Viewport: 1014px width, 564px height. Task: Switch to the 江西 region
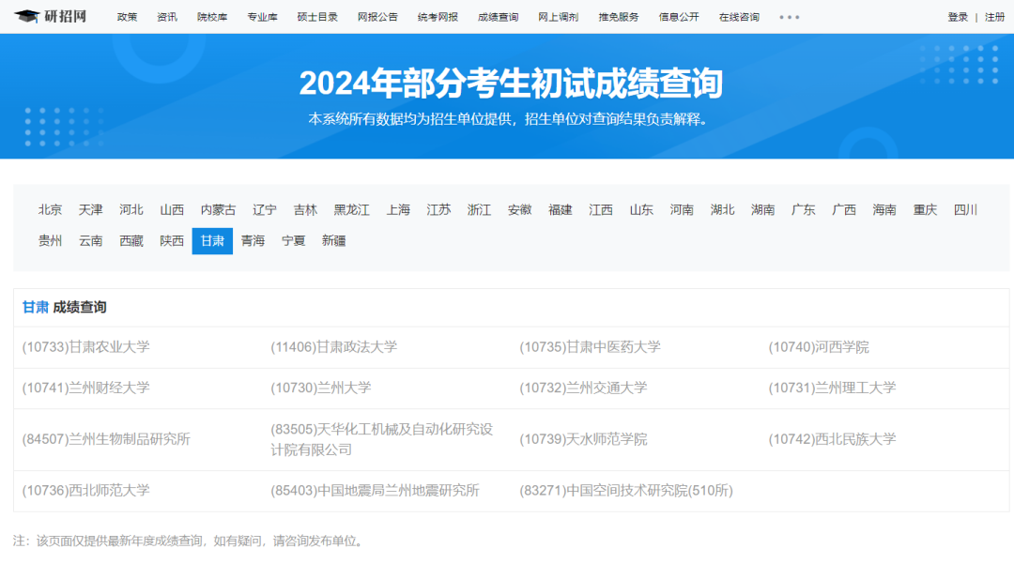point(601,209)
